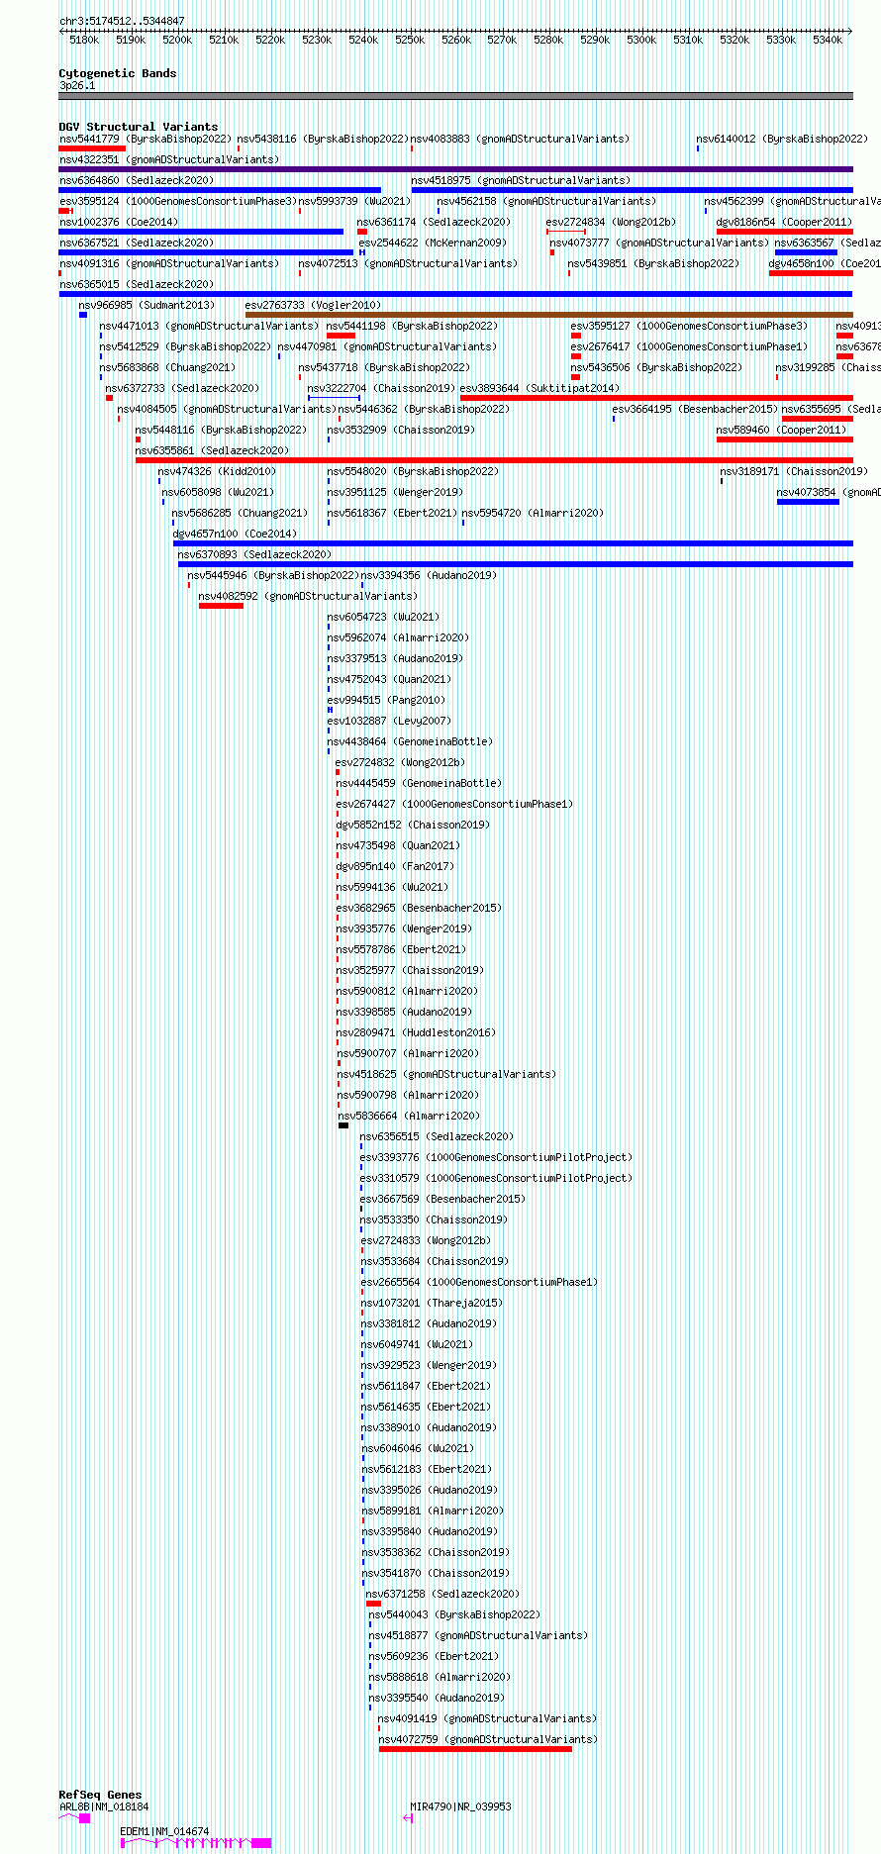The width and height of the screenshot is (881, 1854).
Task: Open the EDEM1|NM_014674 gene label
Action: coord(164,1832)
